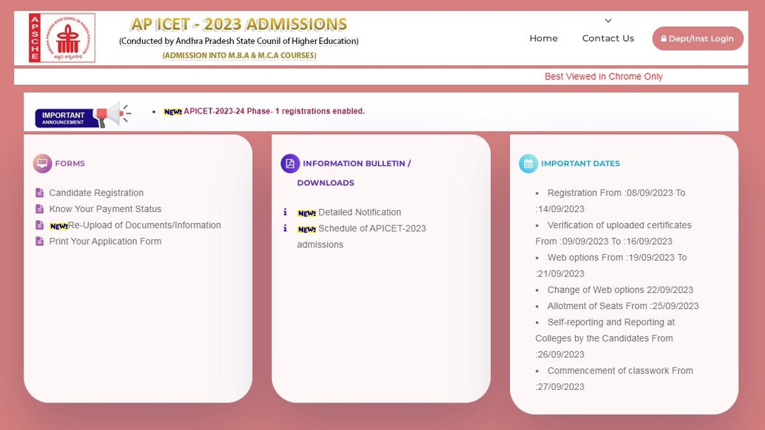Click NEW badge in the announcement bar
Image resolution: width=765 pixels, height=430 pixels.
coord(173,111)
